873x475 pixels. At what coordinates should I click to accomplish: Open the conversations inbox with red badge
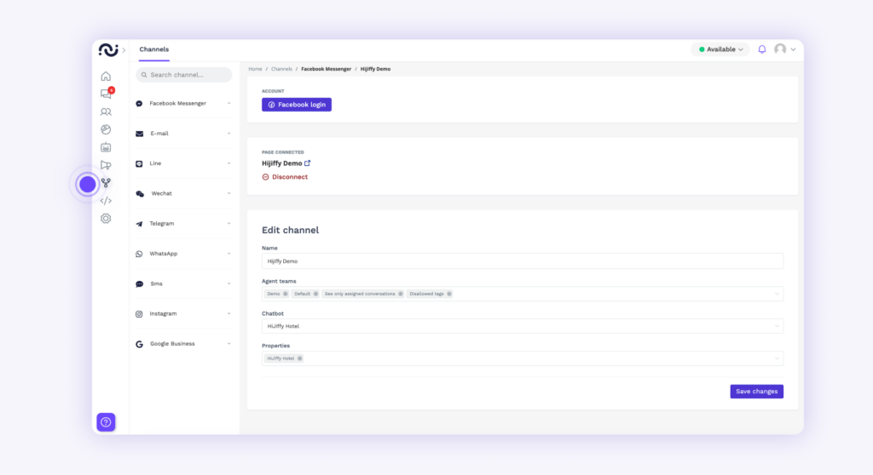(x=106, y=94)
